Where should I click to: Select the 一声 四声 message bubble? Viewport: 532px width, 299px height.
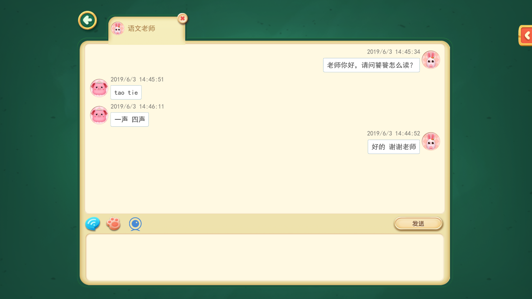130,120
